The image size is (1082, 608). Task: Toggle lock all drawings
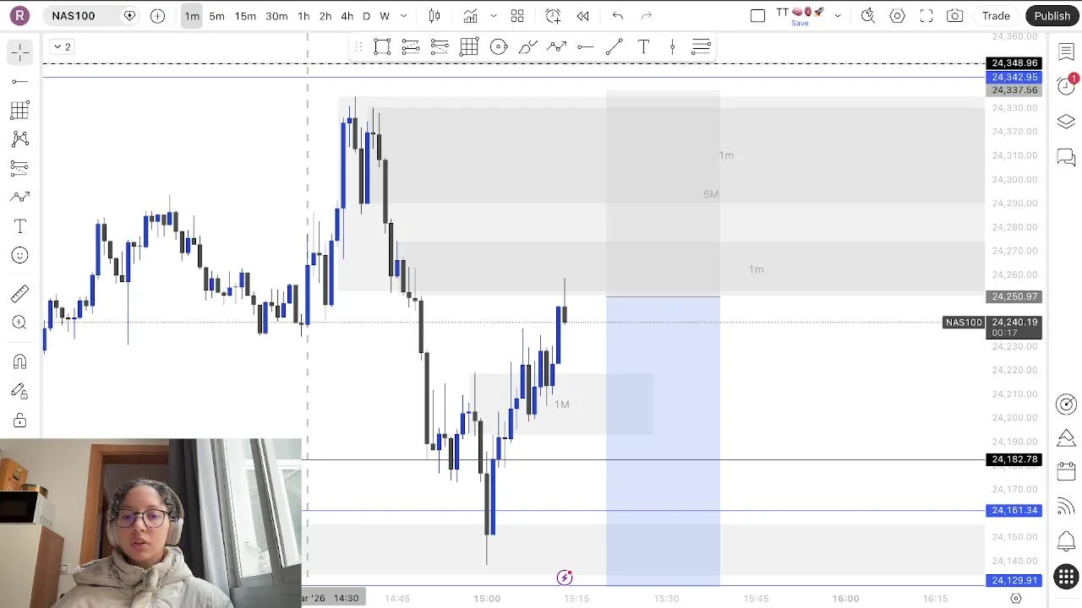(20, 421)
